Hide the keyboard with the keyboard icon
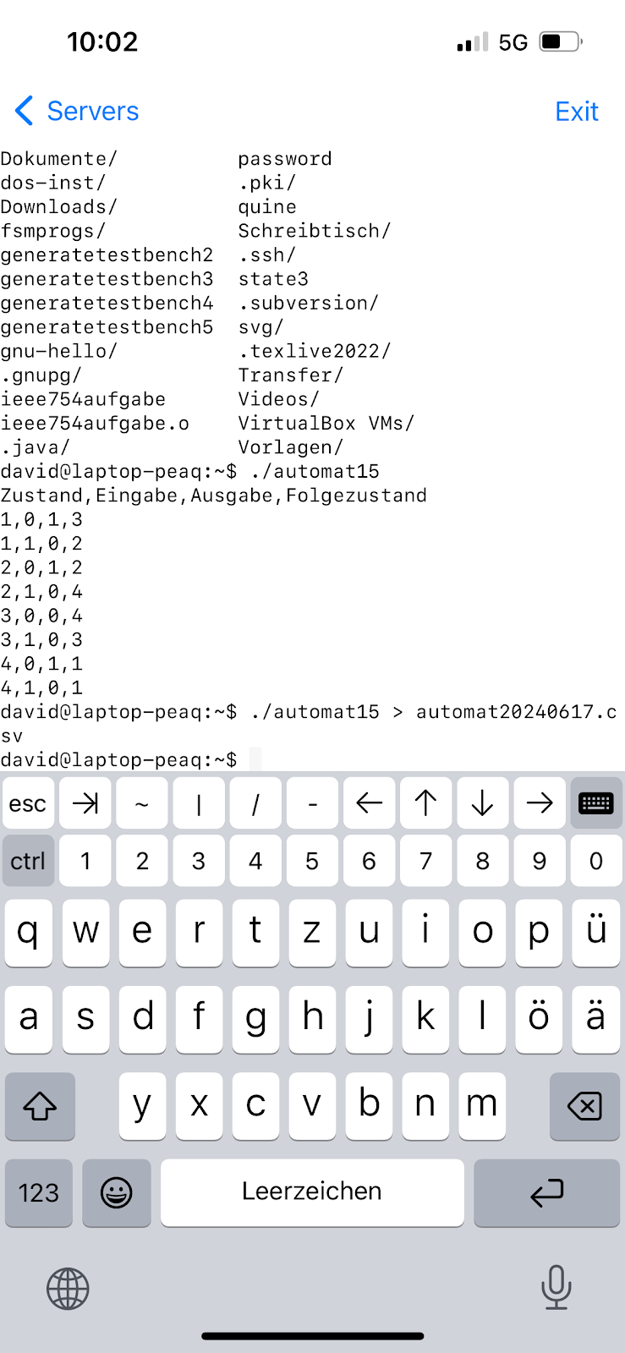The height and width of the screenshot is (1353, 625). [595, 803]
